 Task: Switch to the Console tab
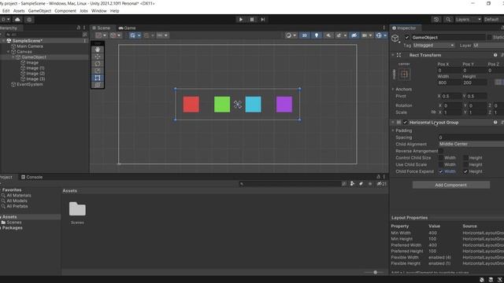point(31,177)
